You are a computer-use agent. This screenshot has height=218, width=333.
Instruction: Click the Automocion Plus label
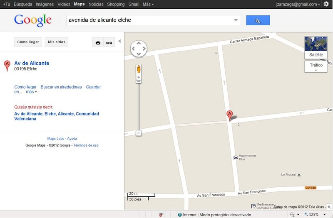(247, 157)
